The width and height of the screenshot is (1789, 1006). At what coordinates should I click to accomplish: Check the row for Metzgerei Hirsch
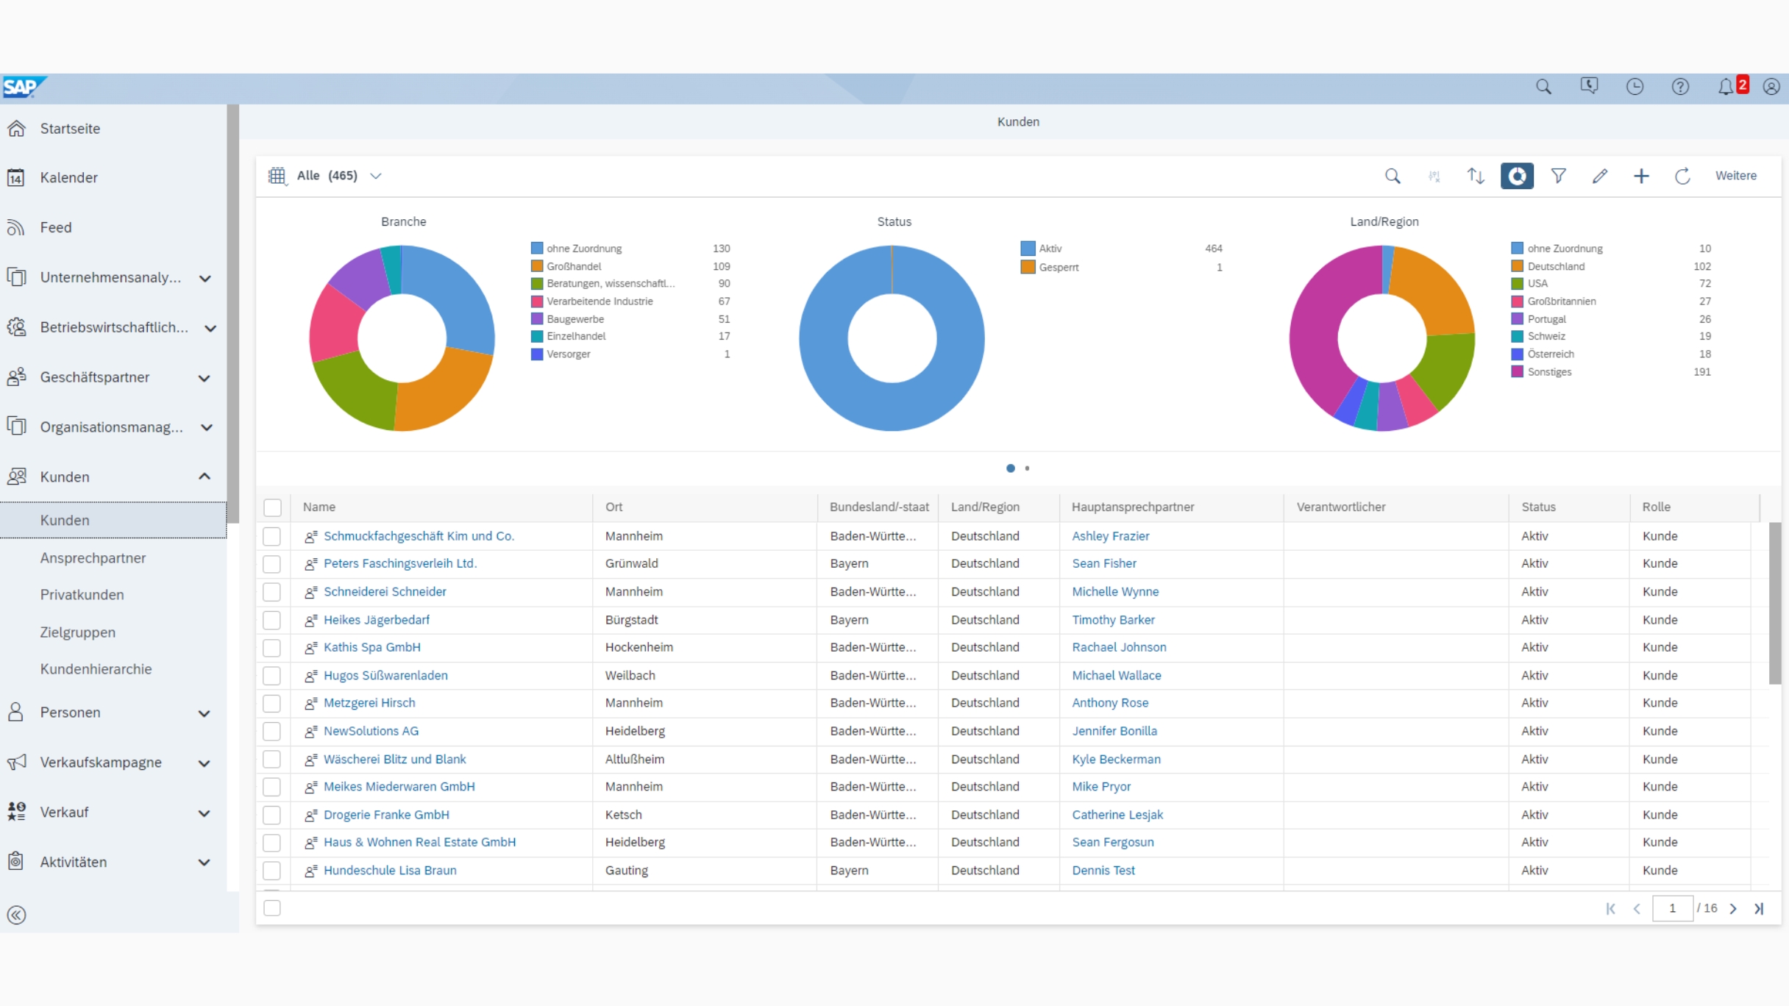pos(272,703)
